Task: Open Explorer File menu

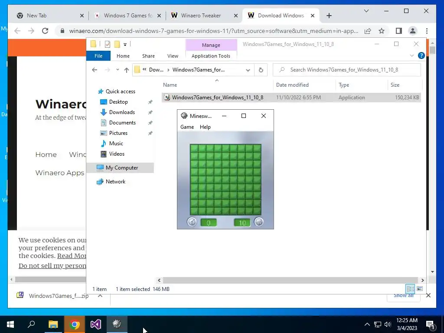Action: point(98,56)
